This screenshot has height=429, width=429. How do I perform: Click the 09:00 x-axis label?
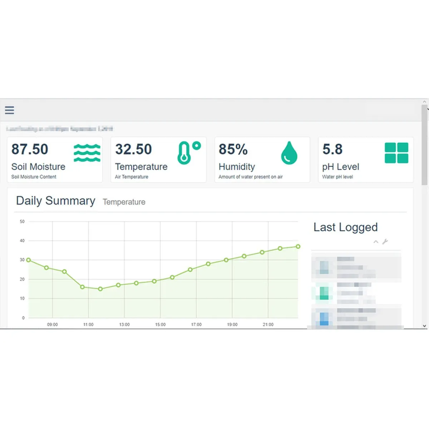pyautogui.click(x=52, y=325)
